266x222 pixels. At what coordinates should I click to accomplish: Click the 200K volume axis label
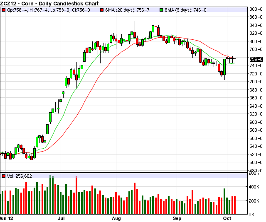pos(254,201)
